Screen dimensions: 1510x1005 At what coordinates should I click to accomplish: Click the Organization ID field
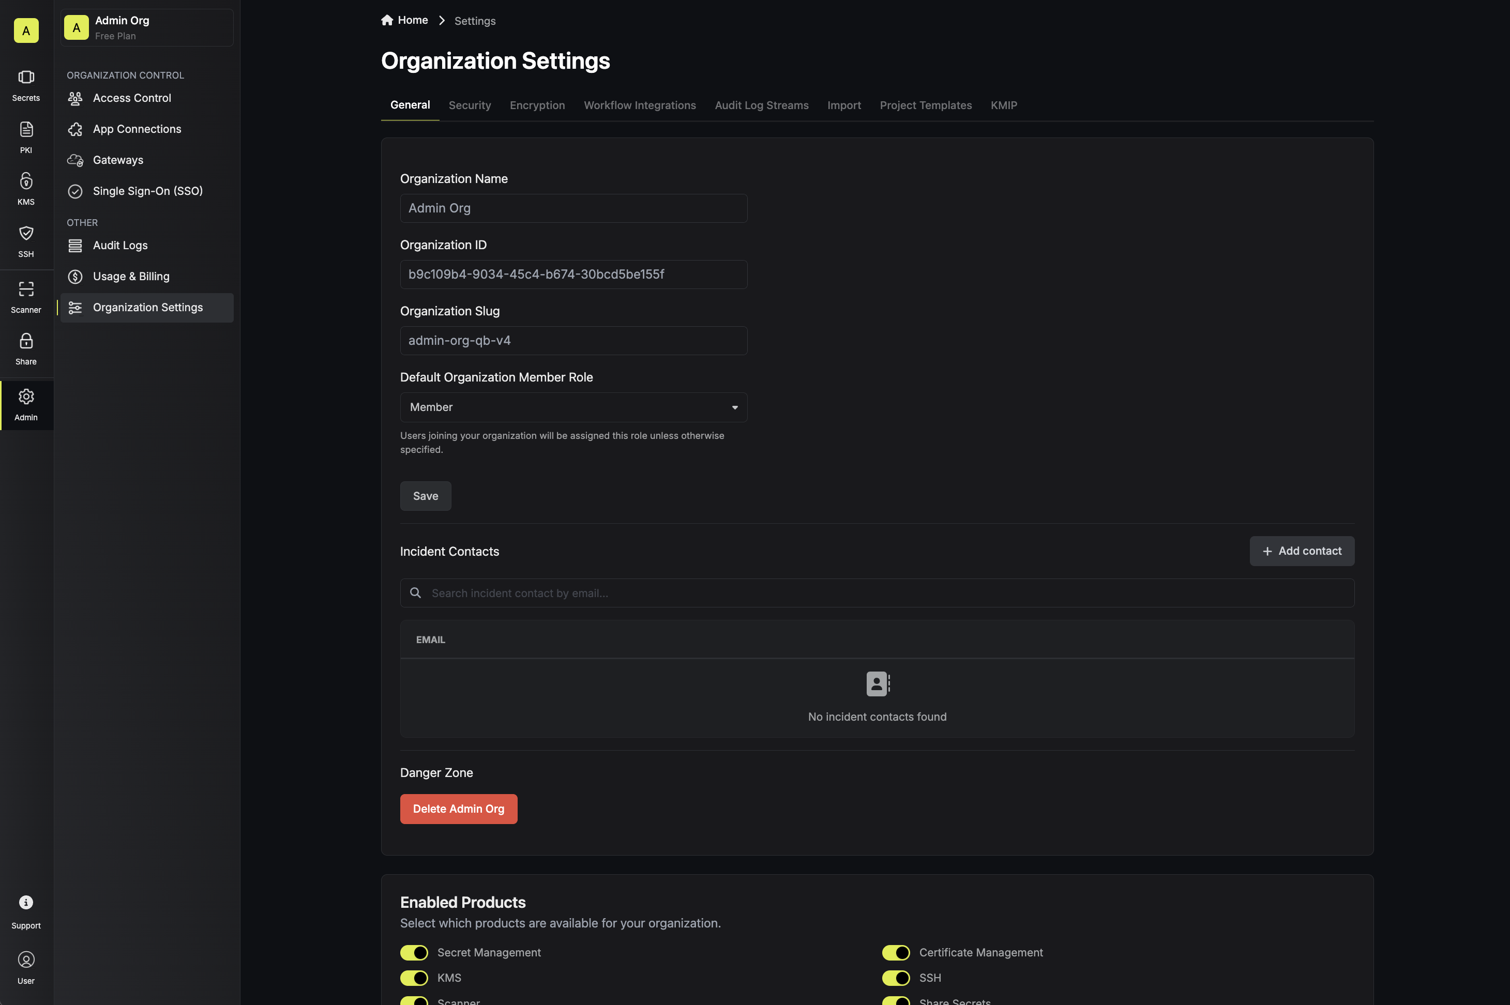click(x=573, y=275)
